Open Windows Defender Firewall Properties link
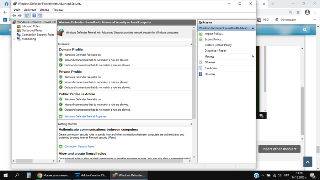The width and height of the screenshot is (320, 180). [x=85, y=117]
